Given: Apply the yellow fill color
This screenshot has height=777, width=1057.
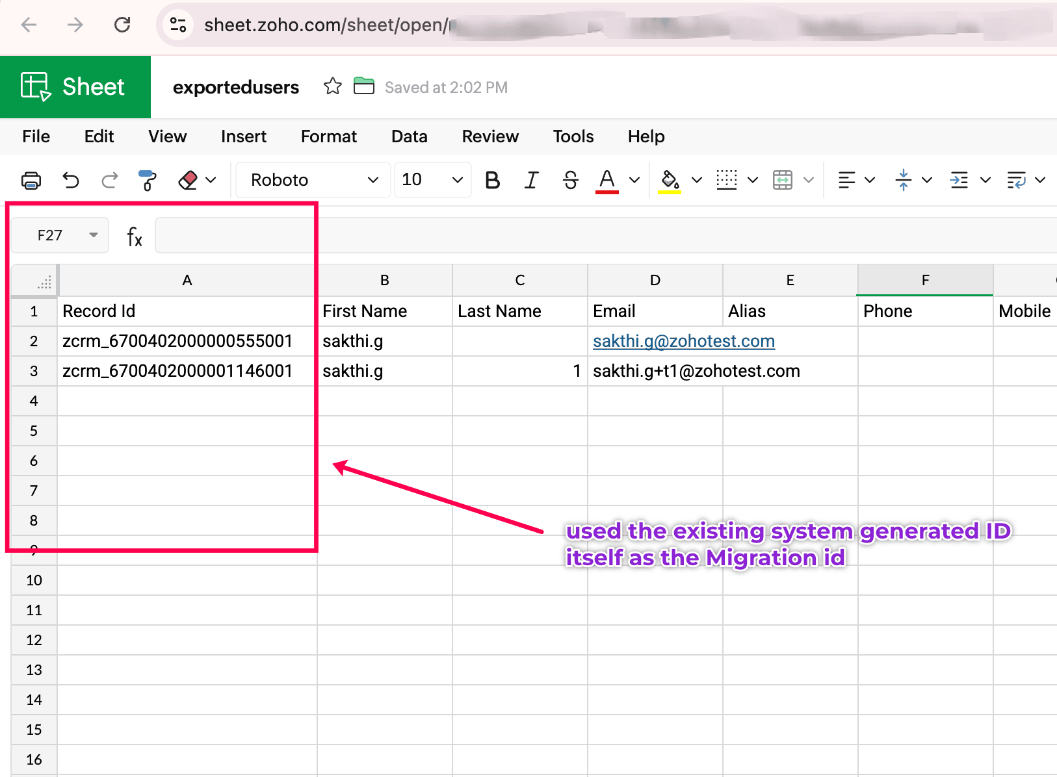Looking at the screenshot, I should click(x=670, y=181).
